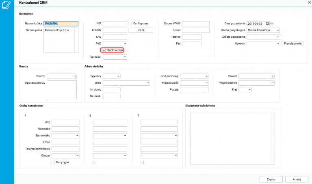Open Stanowisko dropdown for contact 1

click(x=77, y=136)
